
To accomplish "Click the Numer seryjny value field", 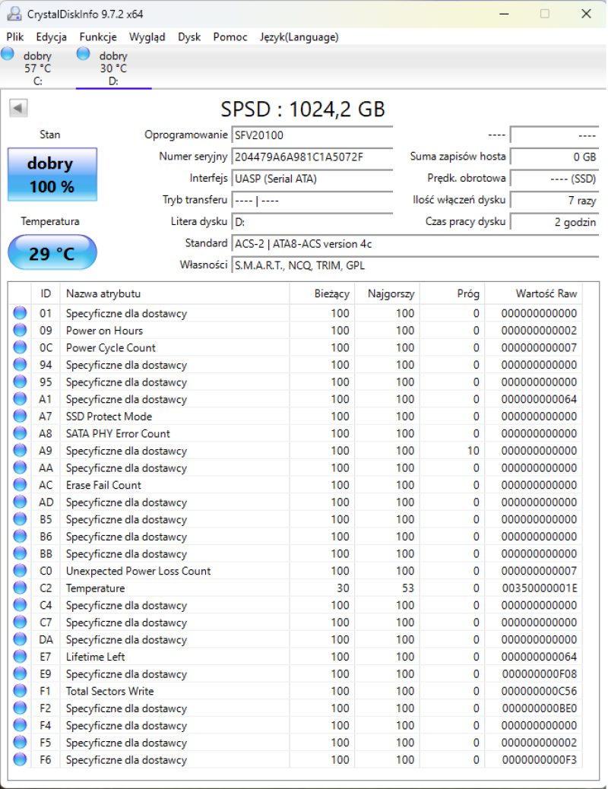I will (312, 157).
